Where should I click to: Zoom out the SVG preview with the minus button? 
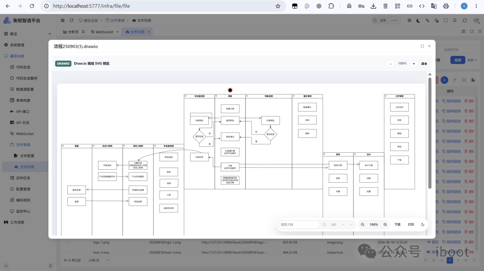coord(390,64)
